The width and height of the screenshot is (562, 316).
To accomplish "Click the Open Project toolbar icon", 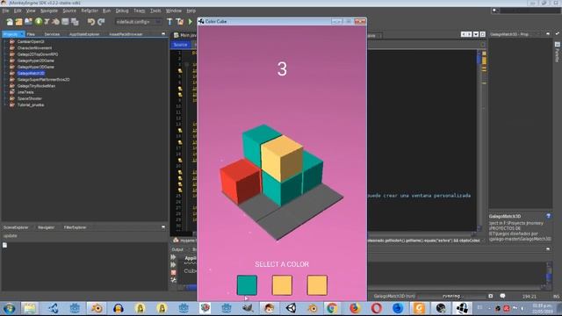I will click(x=28, y=22).
